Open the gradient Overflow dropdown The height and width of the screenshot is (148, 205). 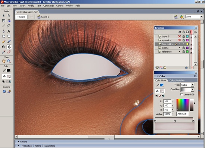coord(193,89)
